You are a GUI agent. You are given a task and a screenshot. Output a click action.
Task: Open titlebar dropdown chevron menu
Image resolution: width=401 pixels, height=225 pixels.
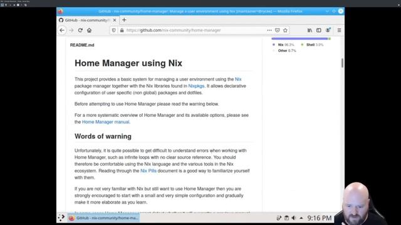click(x=327, y=11)
